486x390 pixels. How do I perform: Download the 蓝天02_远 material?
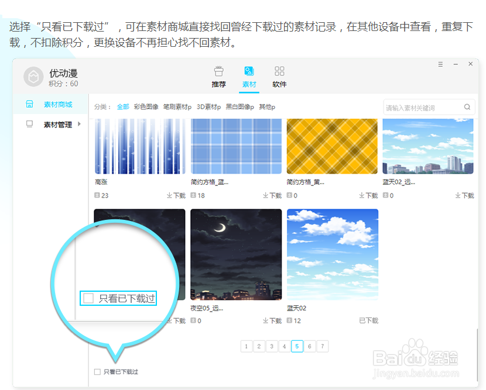464,196
